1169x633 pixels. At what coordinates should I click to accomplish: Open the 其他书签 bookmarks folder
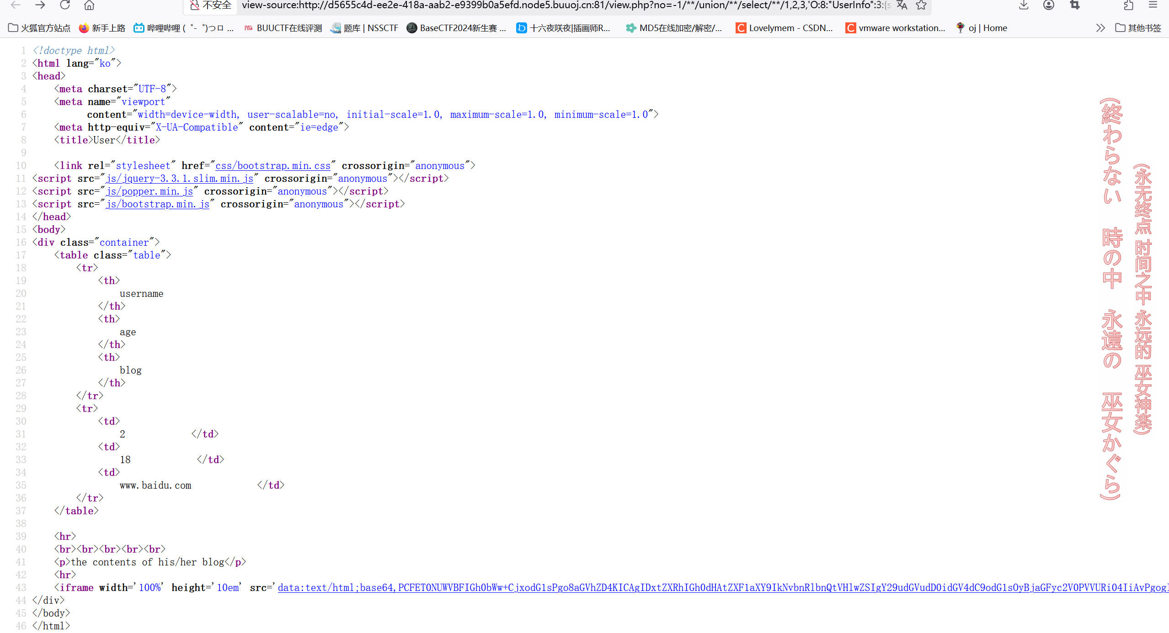pyautogui.click(x=1138, y=28)
